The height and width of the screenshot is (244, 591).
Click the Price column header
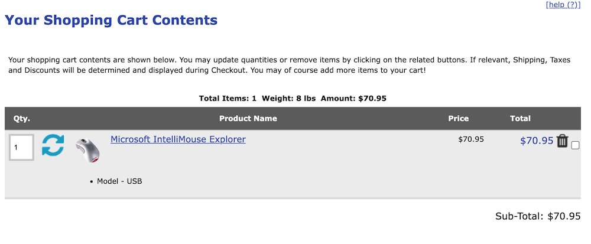point(458,118)
